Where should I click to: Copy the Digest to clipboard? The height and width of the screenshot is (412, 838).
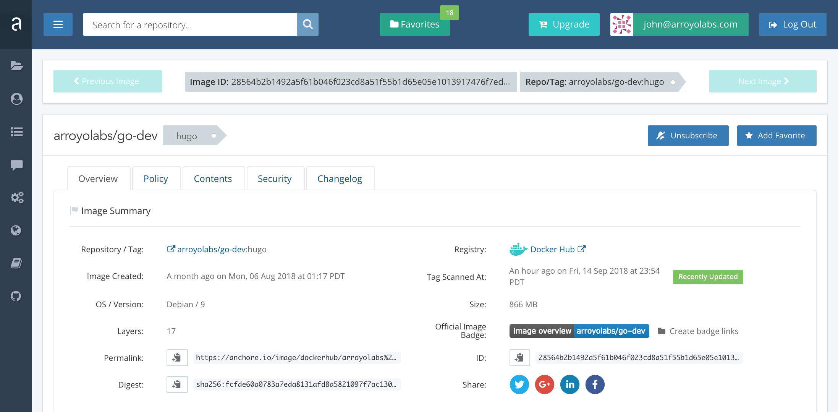177,384
